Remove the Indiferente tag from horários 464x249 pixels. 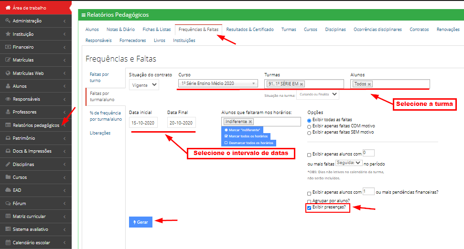tap(250, 122)
